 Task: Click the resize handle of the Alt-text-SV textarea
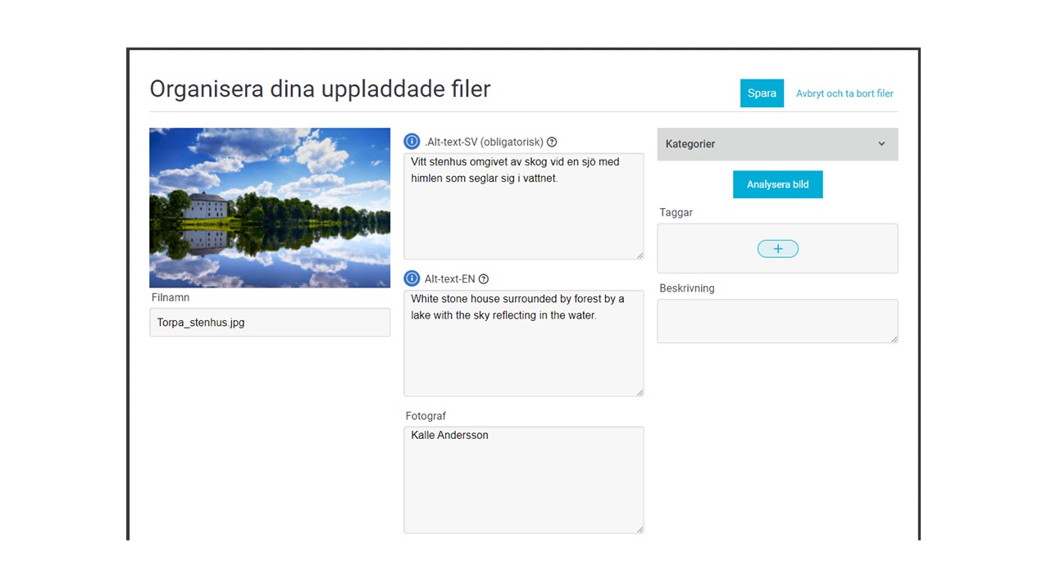pyautogui.click(x=640, y=255)
